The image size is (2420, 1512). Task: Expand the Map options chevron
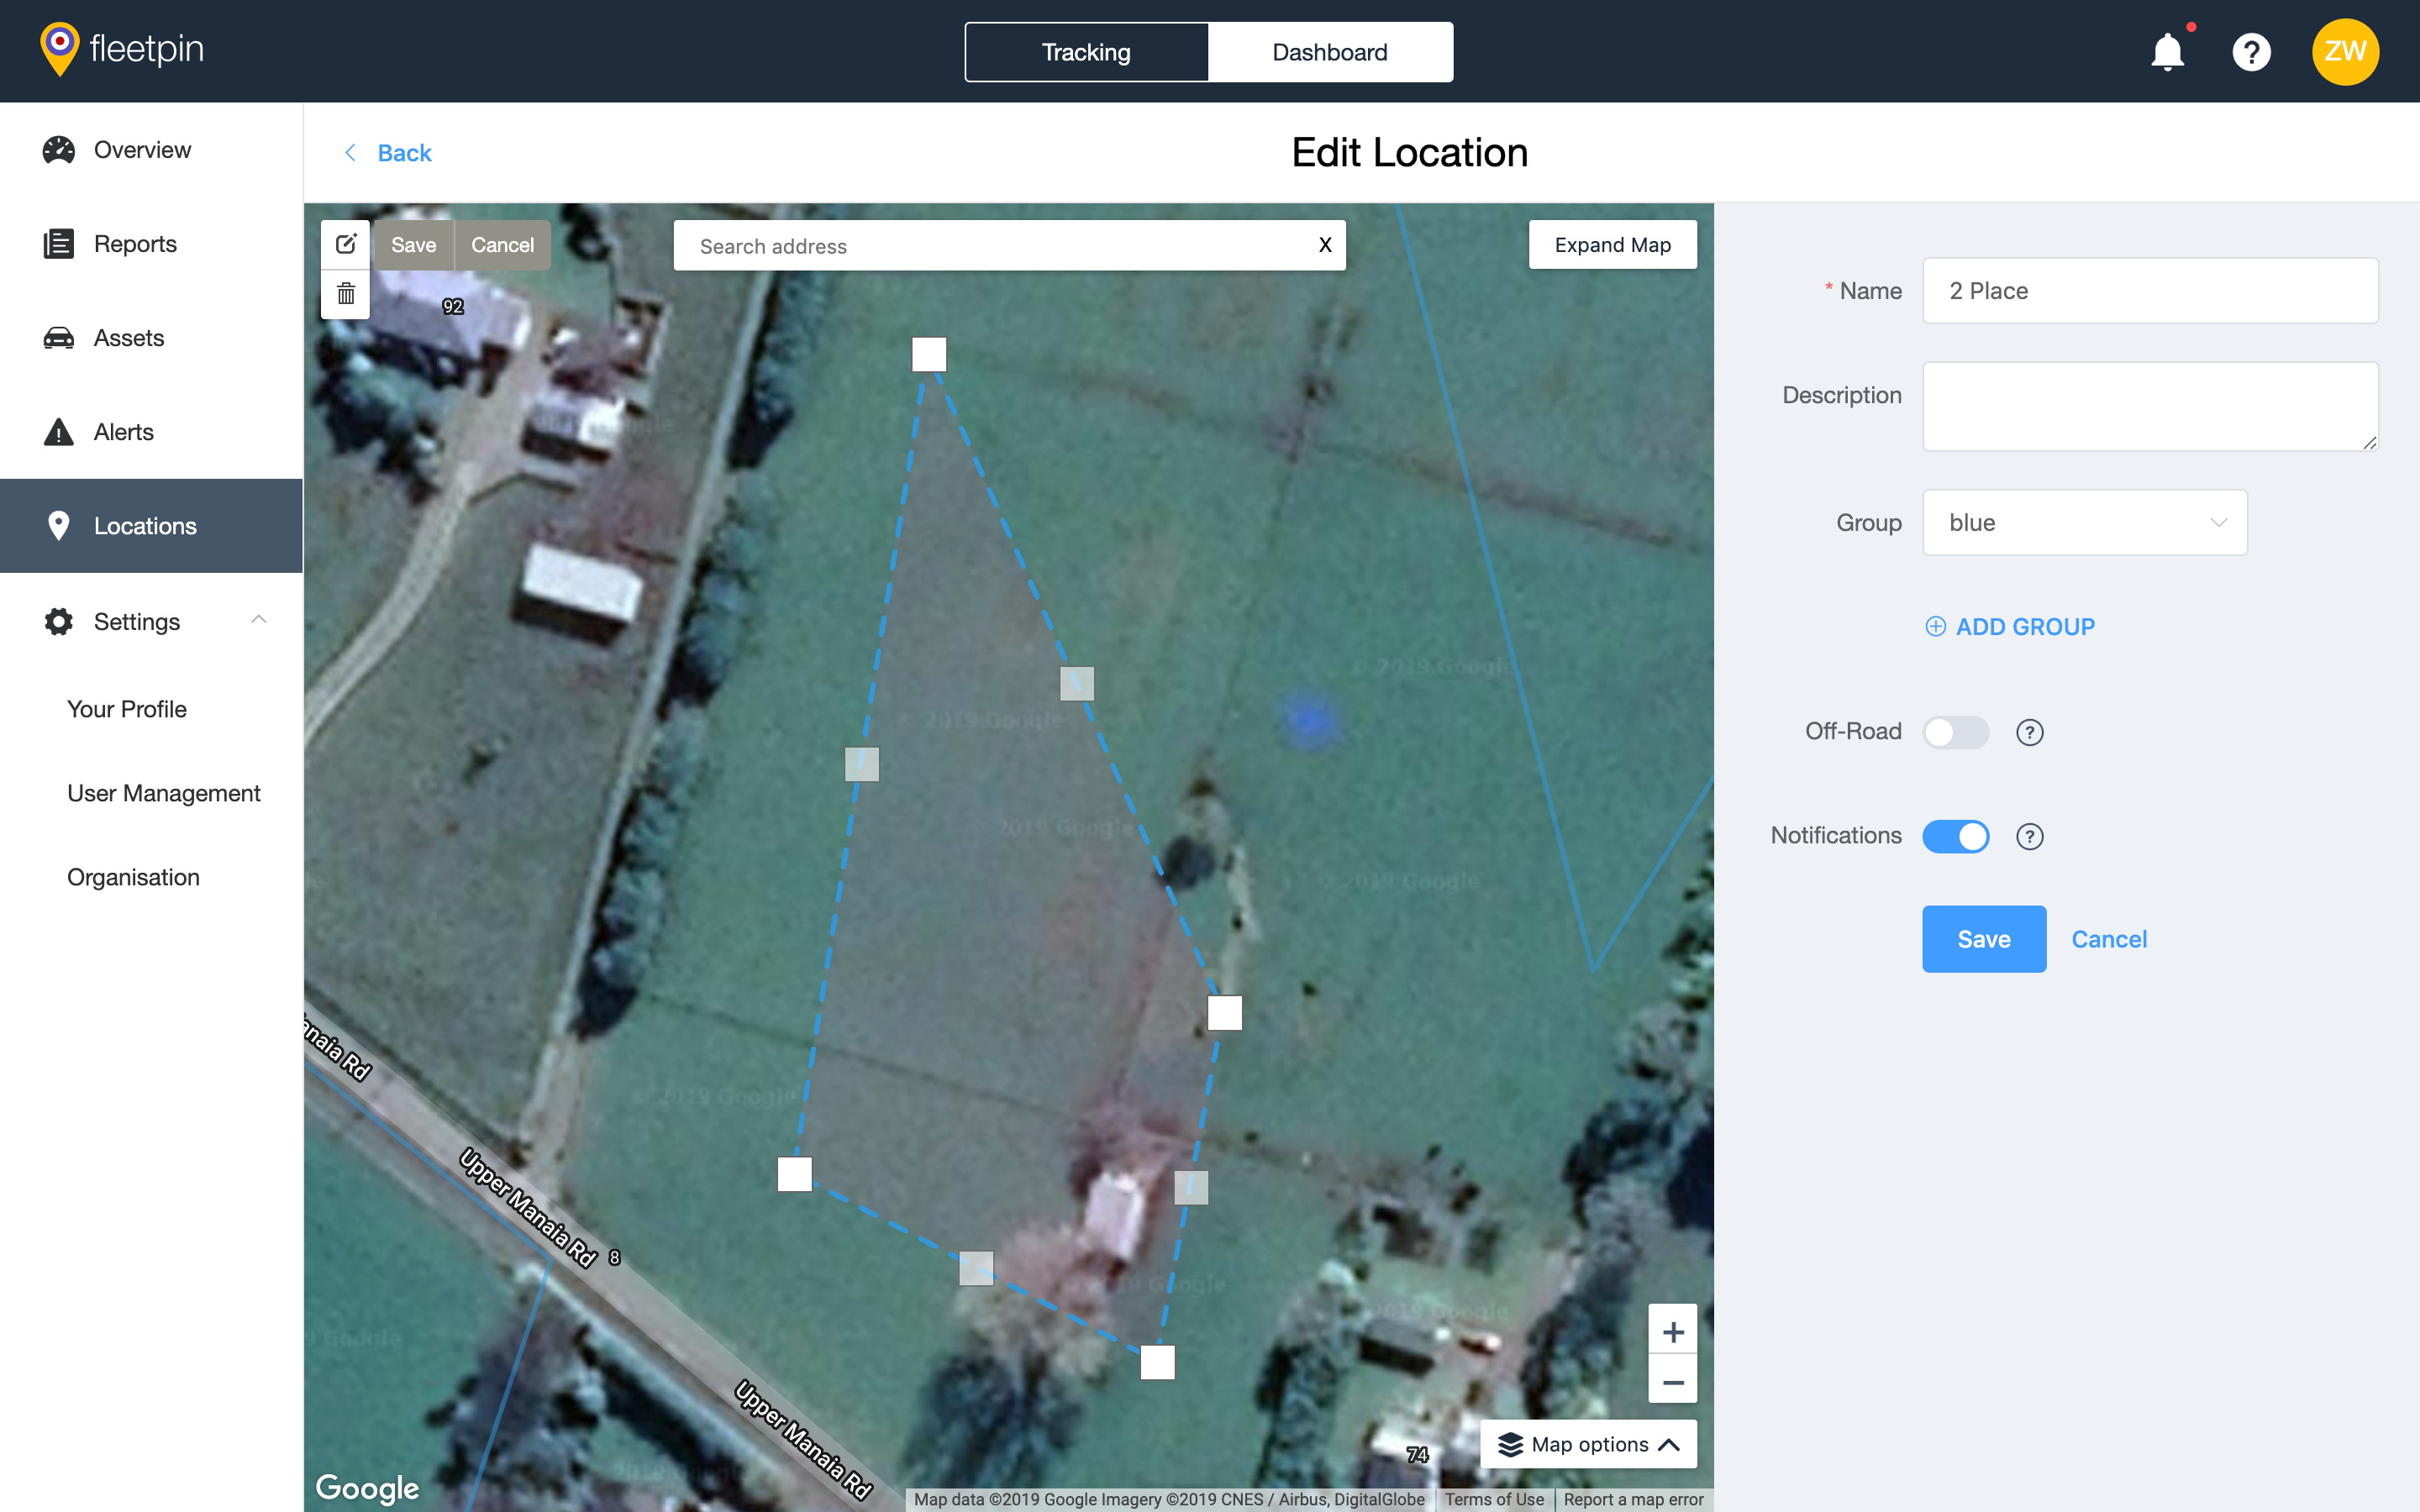(1668, 1445)
